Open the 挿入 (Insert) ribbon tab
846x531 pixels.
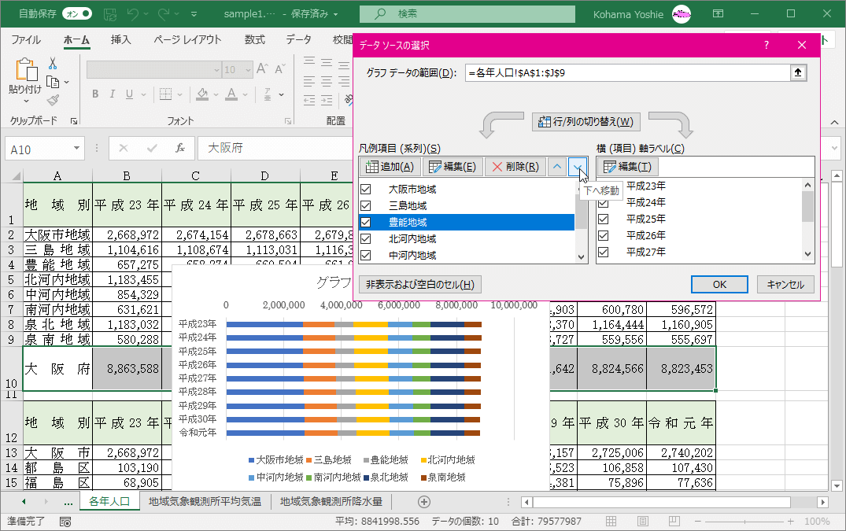click(x=120, y=39)
